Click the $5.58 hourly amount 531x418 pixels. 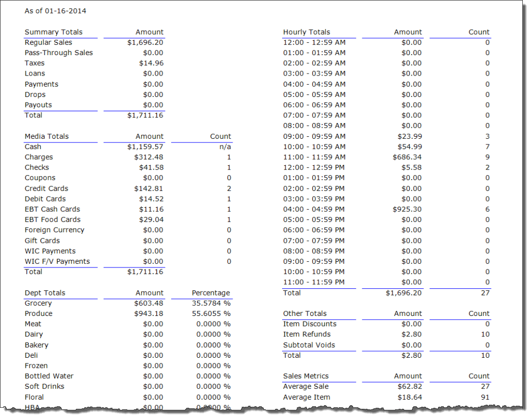point(411,167)
